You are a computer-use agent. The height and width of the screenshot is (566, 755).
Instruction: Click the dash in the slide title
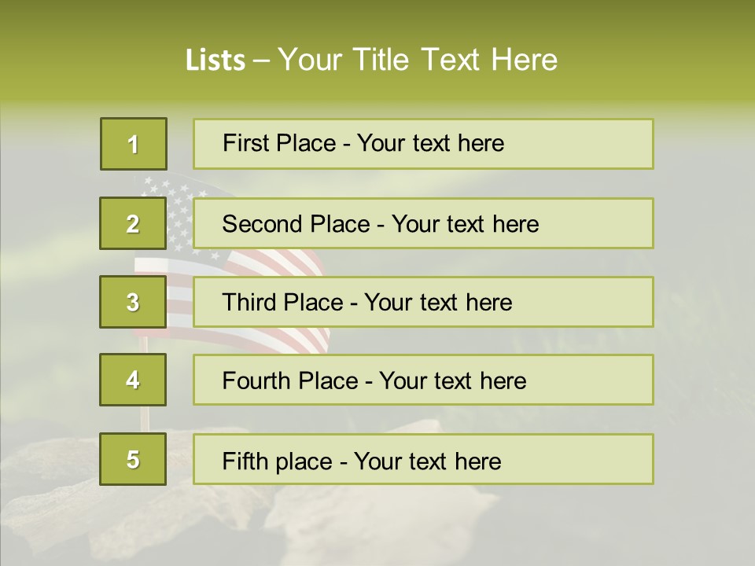click(x=262, y=60)
